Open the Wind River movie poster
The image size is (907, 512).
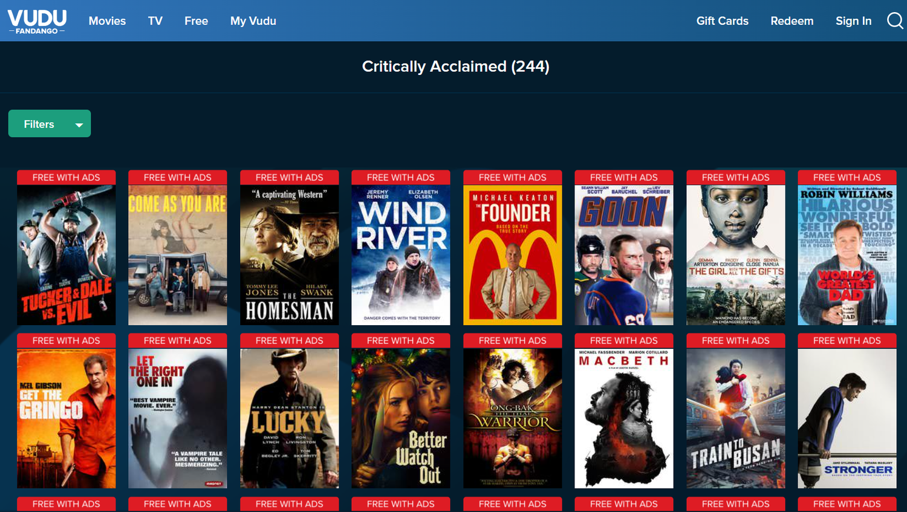coord(401,254)
